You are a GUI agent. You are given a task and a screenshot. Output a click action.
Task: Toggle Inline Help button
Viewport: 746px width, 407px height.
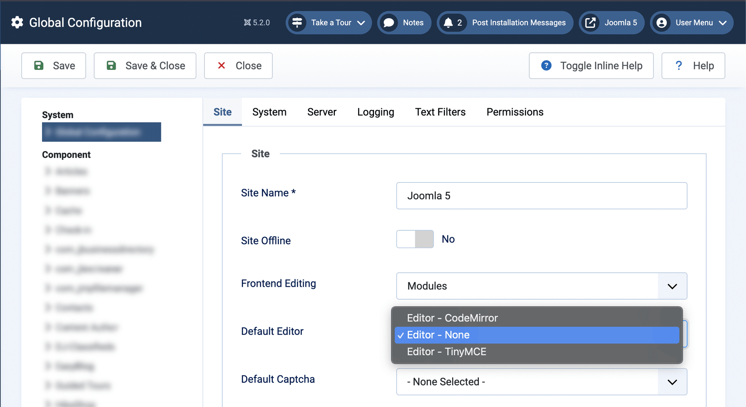tap(591, 66)
